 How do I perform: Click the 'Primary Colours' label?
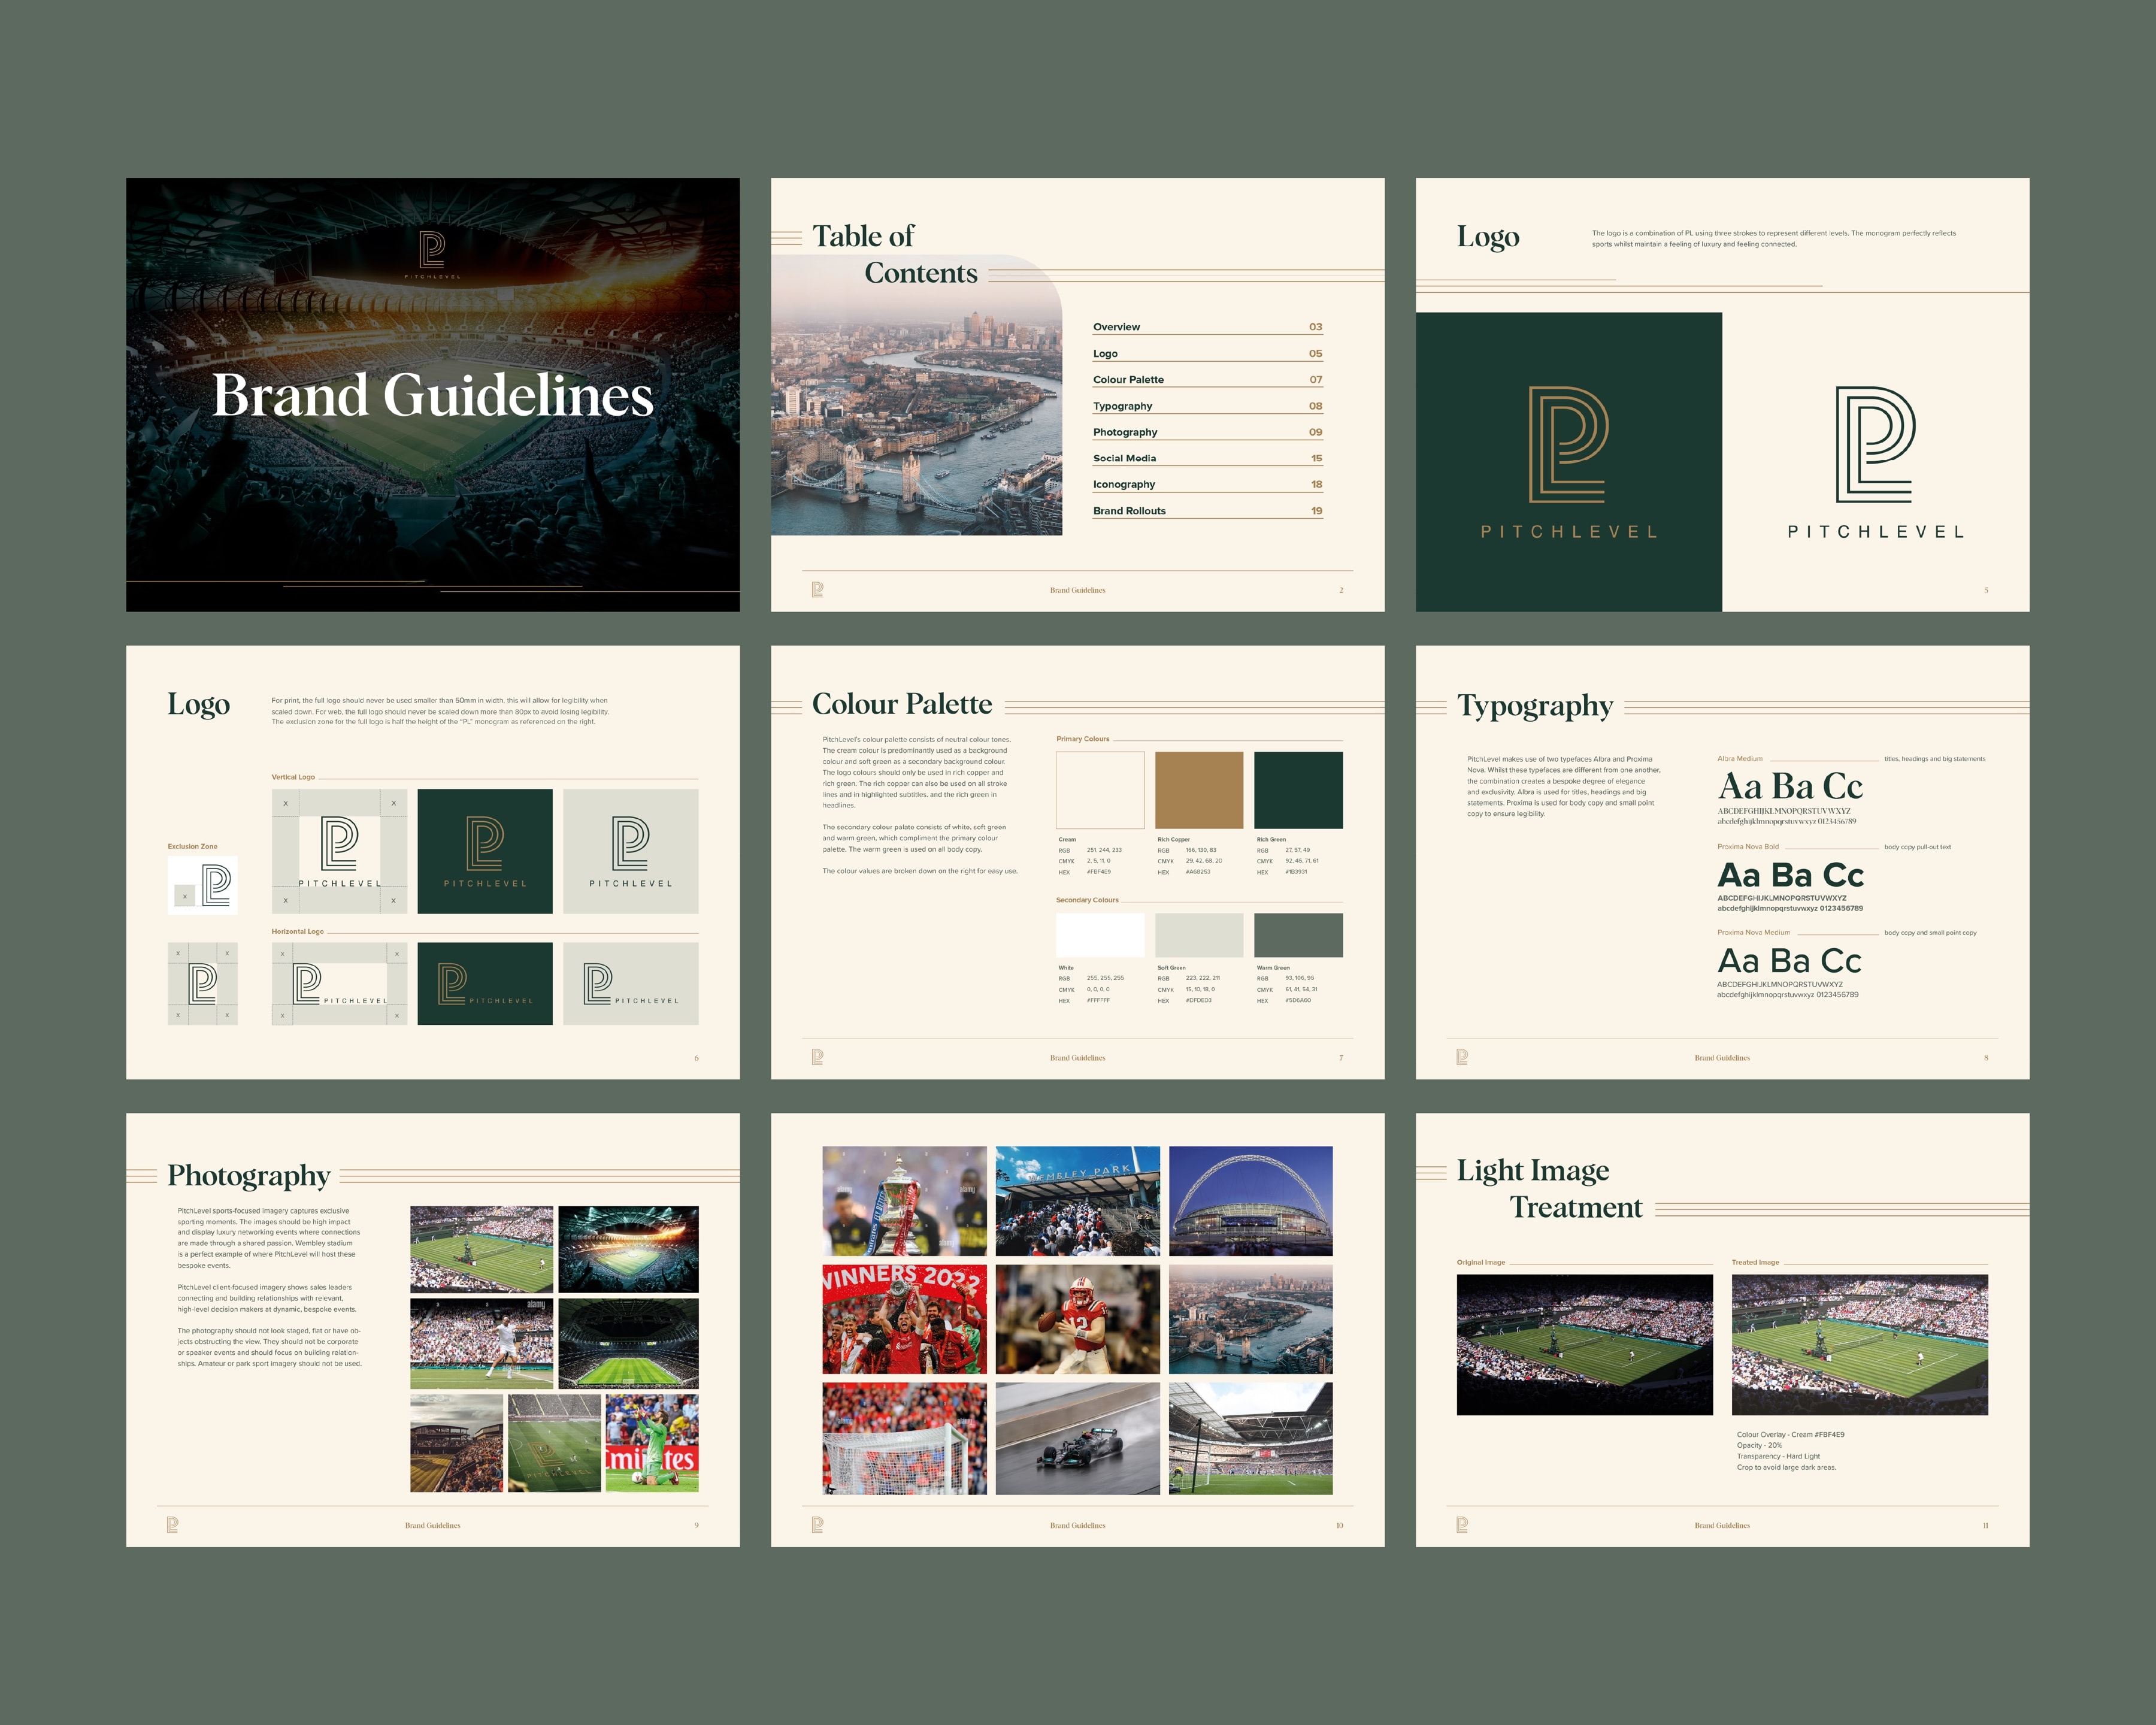tap(1082, 739)
